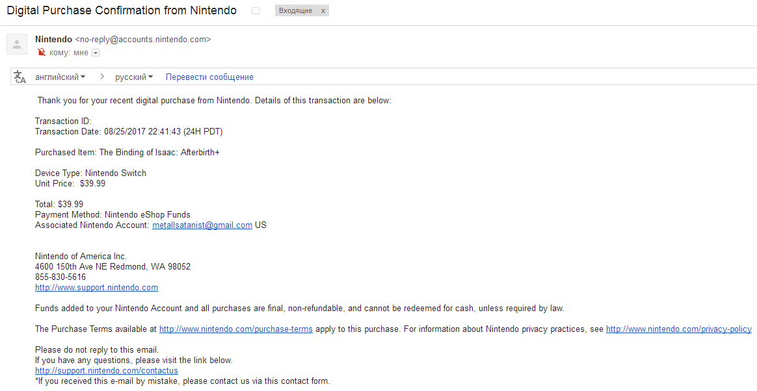Screen dimensions: 757x391
Task: Open the support.nintendo.com link
Action: pyautogui.click(x=96, y=287)
